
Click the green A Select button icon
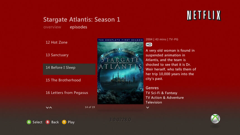tap(29, 122)
